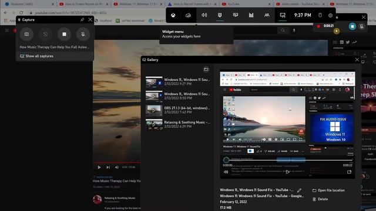The image size is (376, 211).
Task: Open the localhost bookmark
Action: coord(103,21)
